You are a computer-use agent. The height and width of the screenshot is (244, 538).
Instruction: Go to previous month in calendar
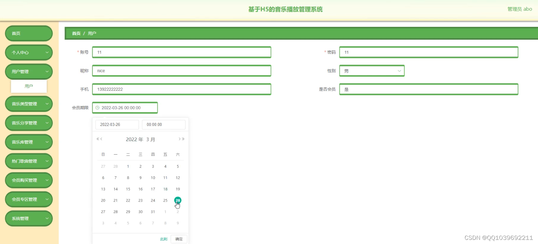101,139
